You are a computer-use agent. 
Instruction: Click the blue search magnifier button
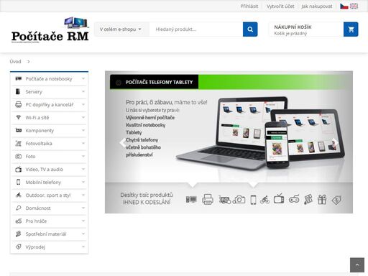250,29
